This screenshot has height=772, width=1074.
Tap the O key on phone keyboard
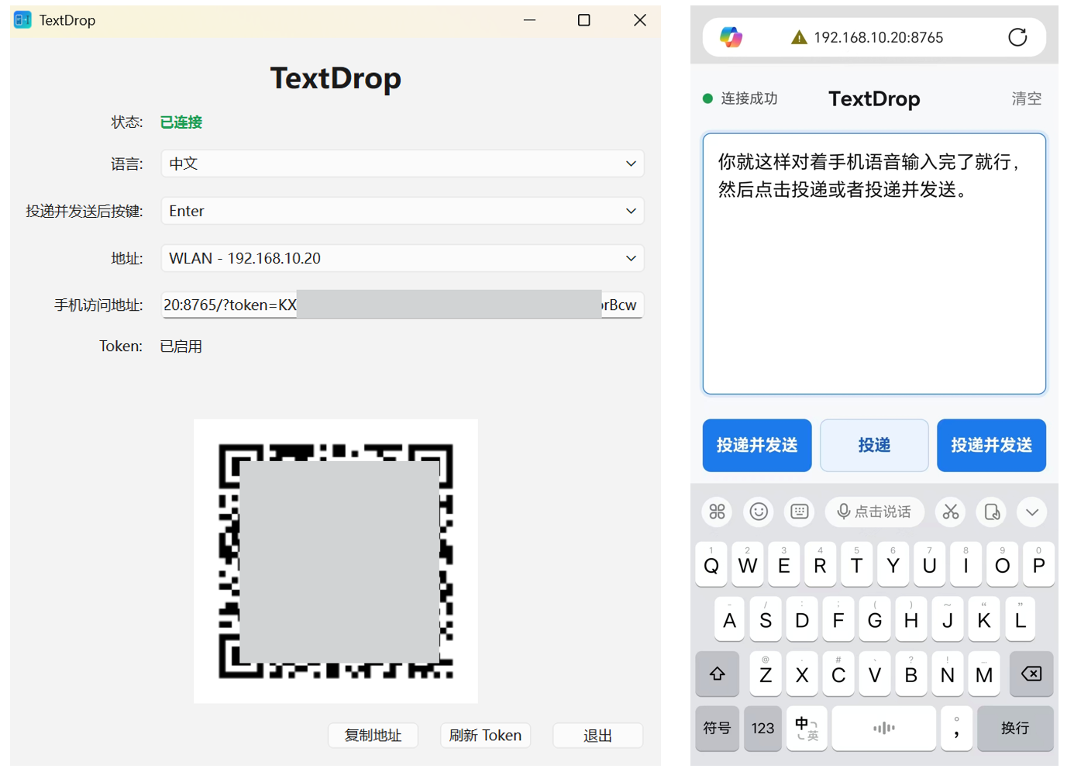(1003, 564)
